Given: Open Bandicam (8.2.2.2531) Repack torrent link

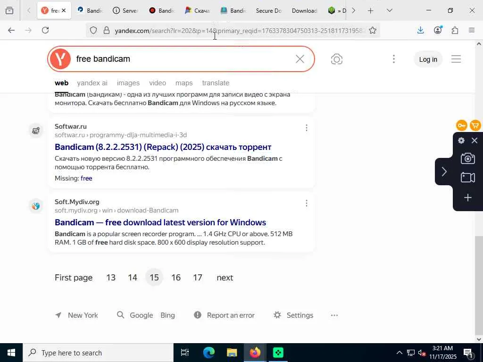Looking at the screenshot, I should click(163, 147).
